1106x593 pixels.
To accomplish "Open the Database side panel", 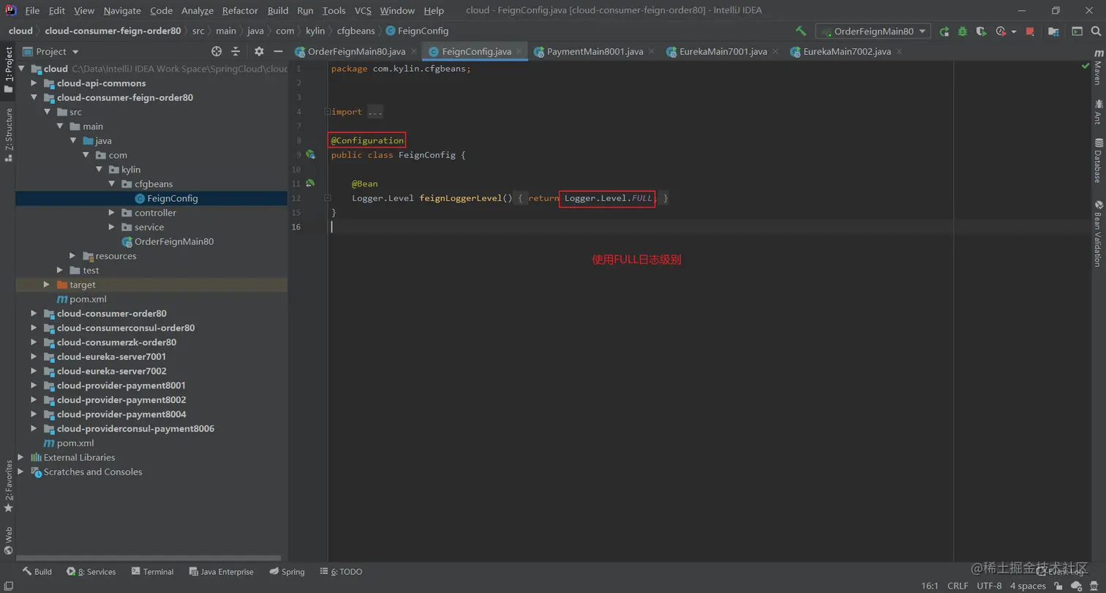I will click(1097, 160).
